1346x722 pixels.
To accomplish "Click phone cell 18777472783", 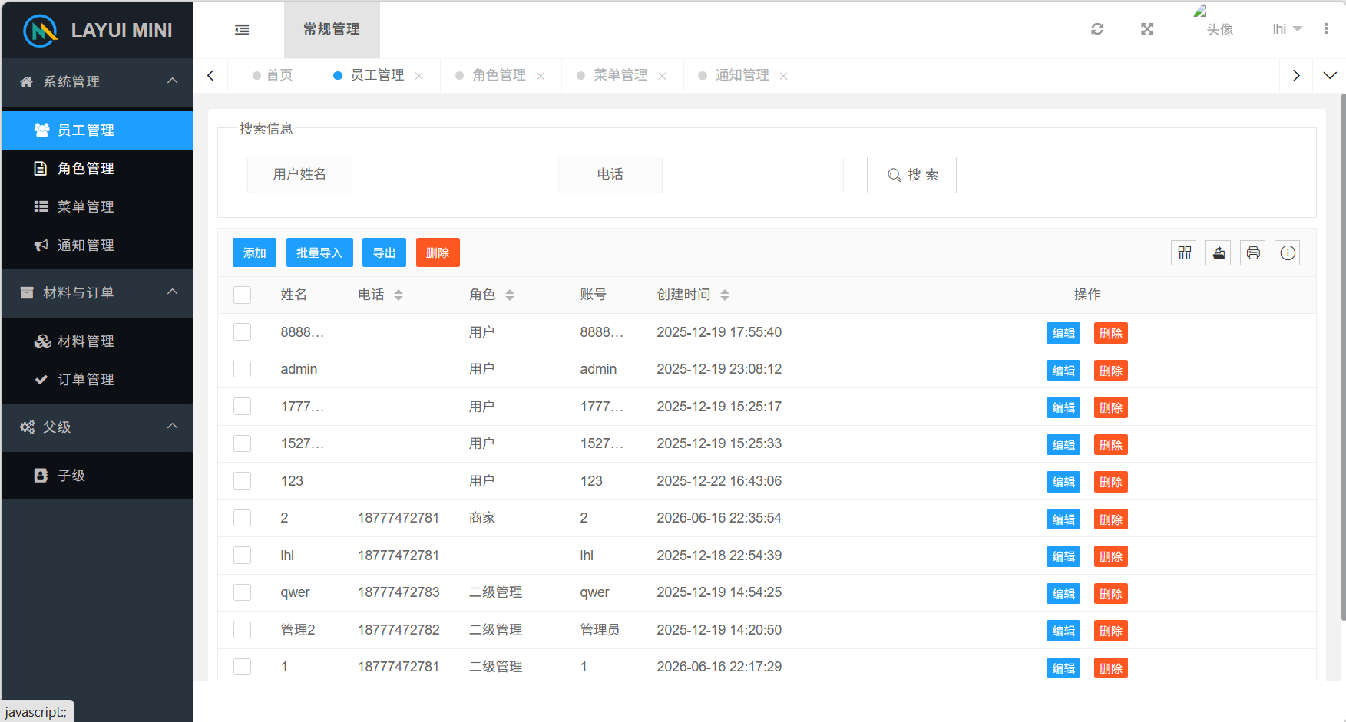I will [399, 592].
